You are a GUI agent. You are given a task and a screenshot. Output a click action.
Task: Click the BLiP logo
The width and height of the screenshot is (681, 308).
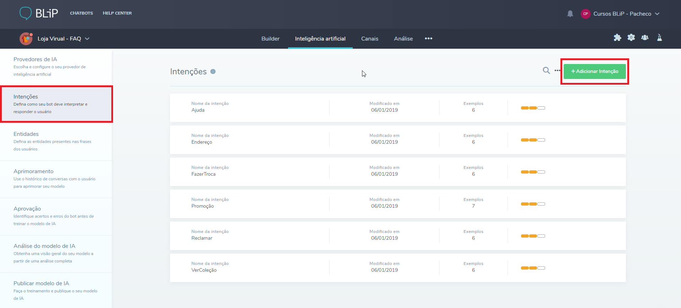(38, 13)
